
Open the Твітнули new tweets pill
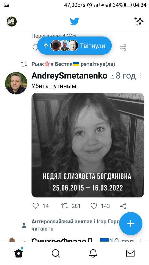(74, 46)
